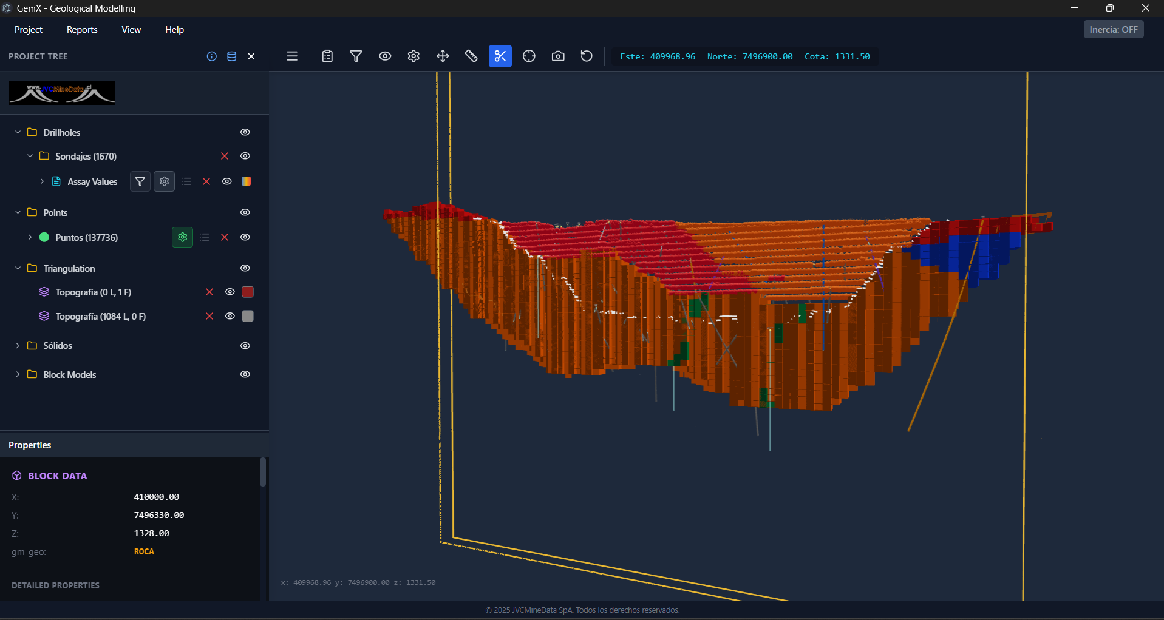The height and width of the screenshot is (620, 1164).
Task: Open the clipboard icon in toolbar
Action: pyautogui.click(x=327, y=56)
